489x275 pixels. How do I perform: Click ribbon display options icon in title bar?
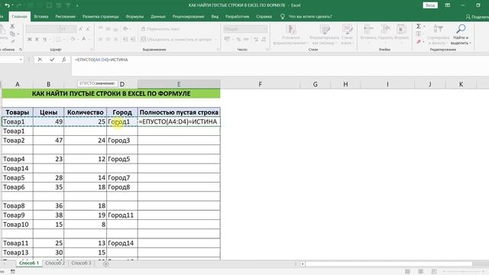click(x=448, y=5)
